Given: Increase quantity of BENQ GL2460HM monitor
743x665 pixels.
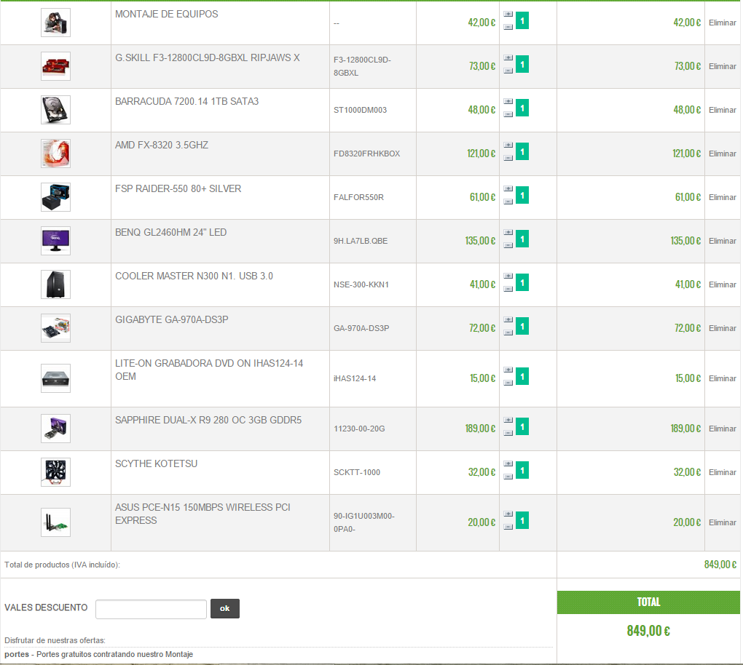Looking at the screenshot, I should coord(508,232).
